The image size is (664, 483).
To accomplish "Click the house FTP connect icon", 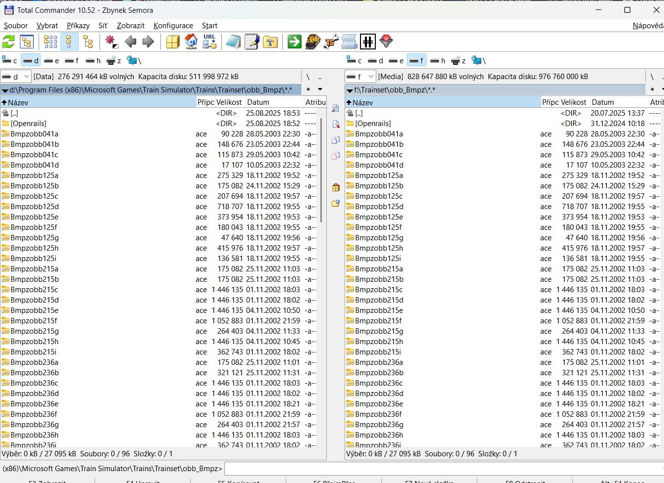I will coord(191,42).
